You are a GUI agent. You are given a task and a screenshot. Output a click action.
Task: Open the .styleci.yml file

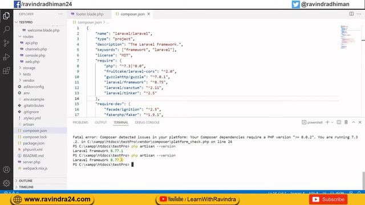(40, 118)
